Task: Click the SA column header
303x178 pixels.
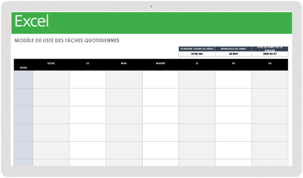Action: tap(270, 63)
